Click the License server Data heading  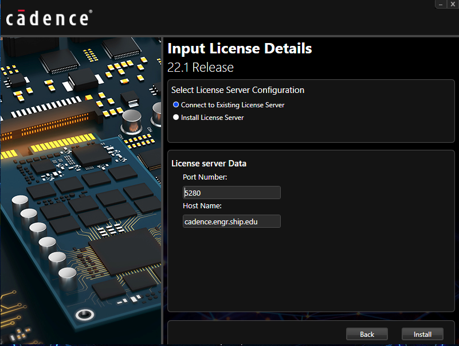click(209, 164)
